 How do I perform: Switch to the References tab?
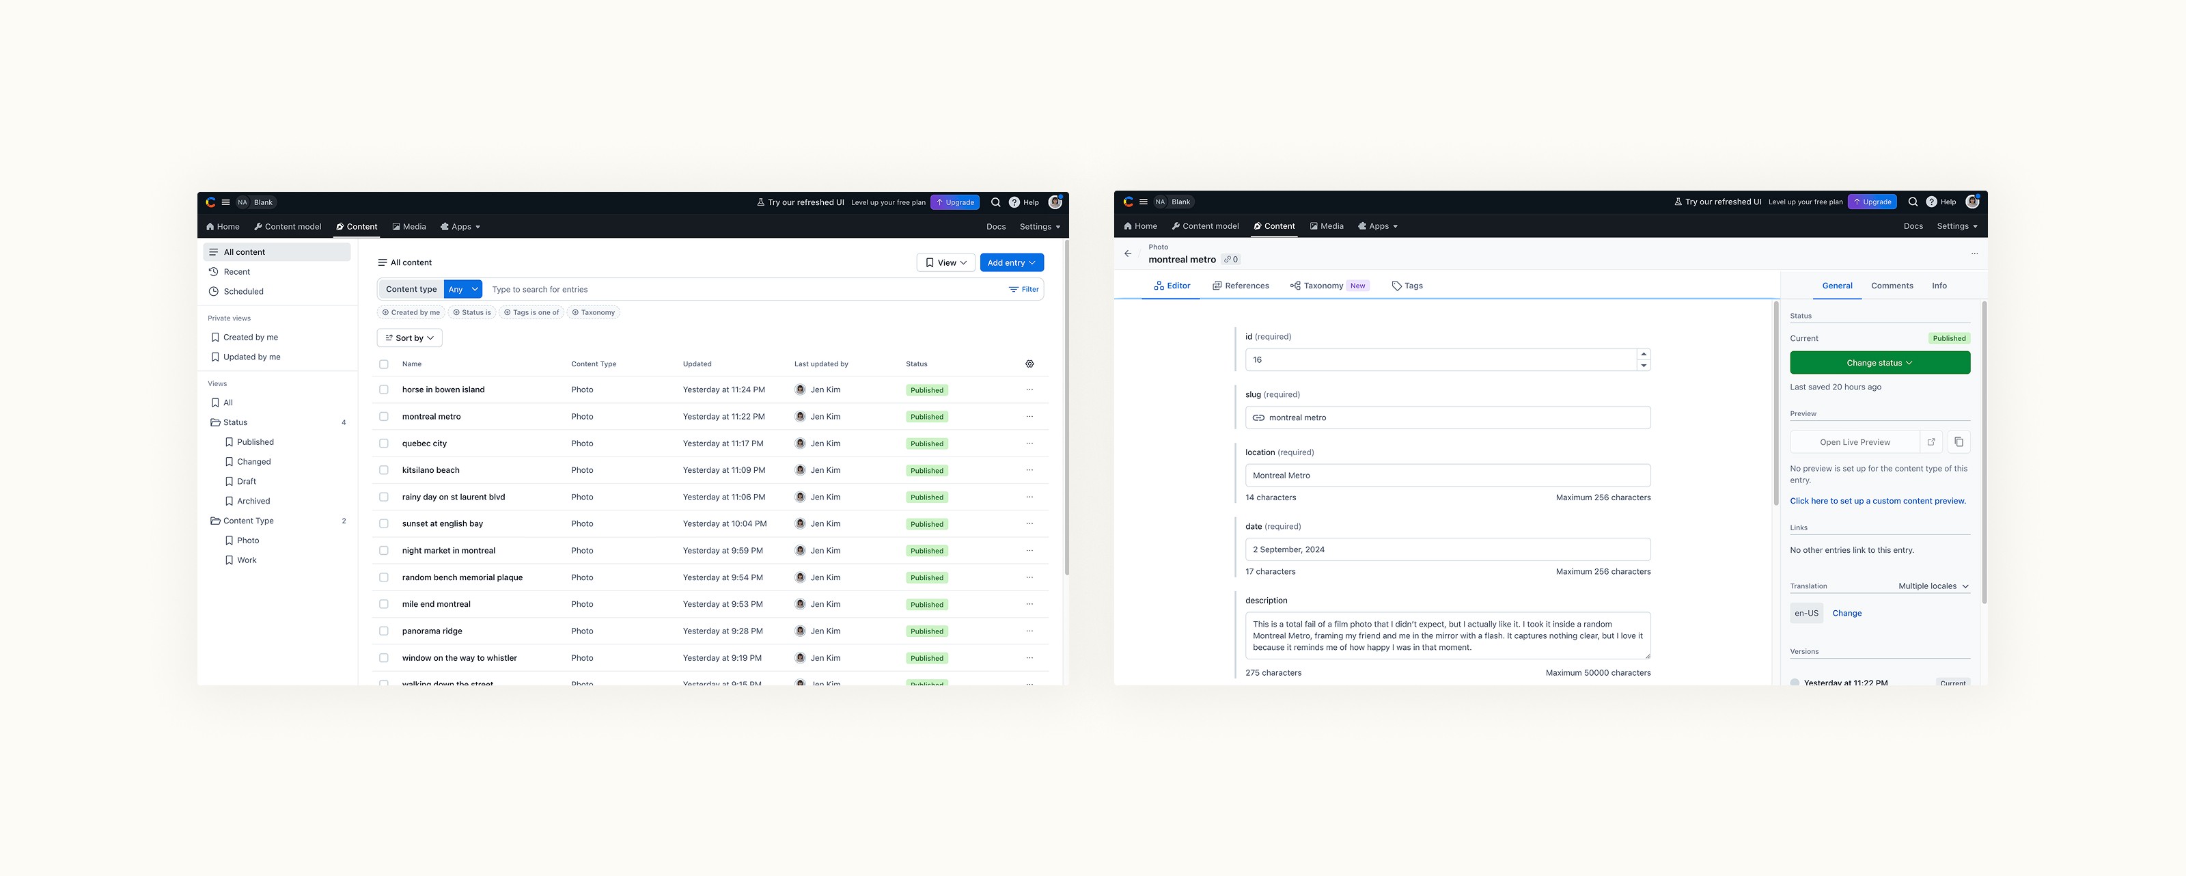click(x=1240, y=286)
